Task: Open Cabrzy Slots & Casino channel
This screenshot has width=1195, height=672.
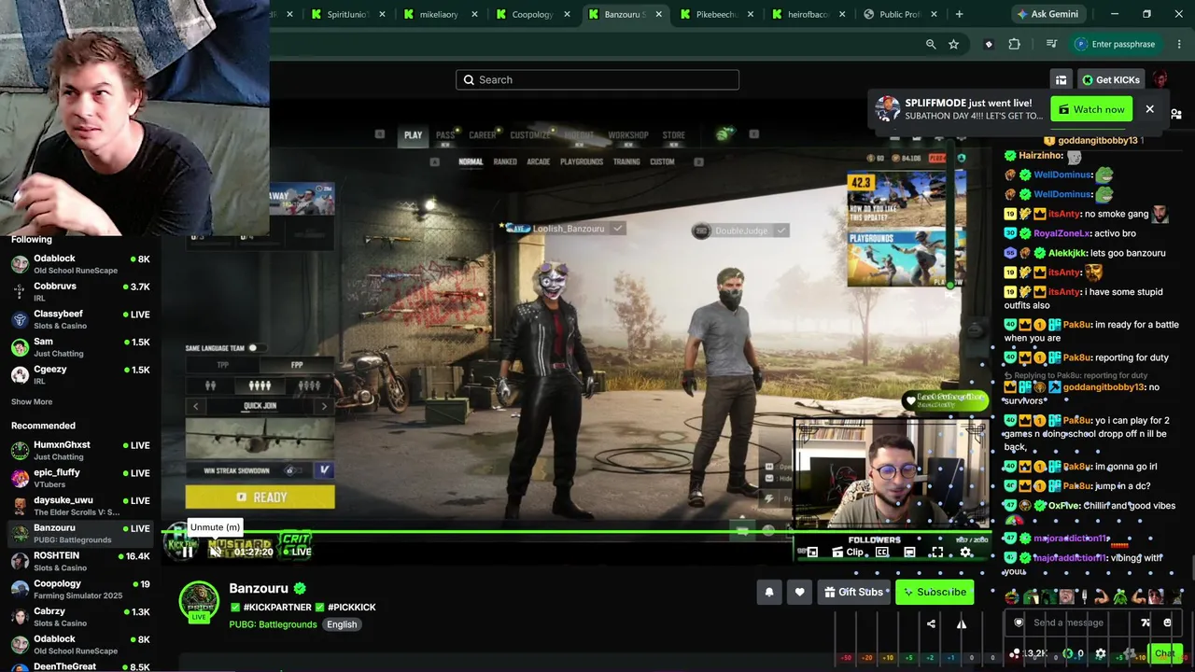Action: pyautogui.click(x=79, y=617)
